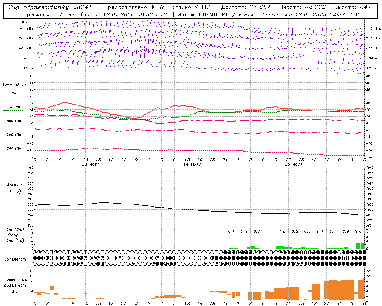Click the model name COSMO-RU
The image size is (382, 306).
[214, 15]
